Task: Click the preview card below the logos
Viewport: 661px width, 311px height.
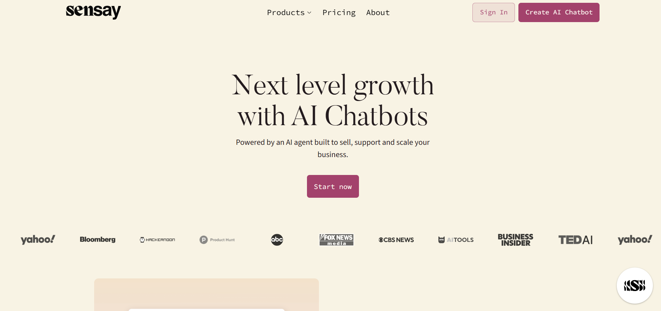Action: click(207, 295)
